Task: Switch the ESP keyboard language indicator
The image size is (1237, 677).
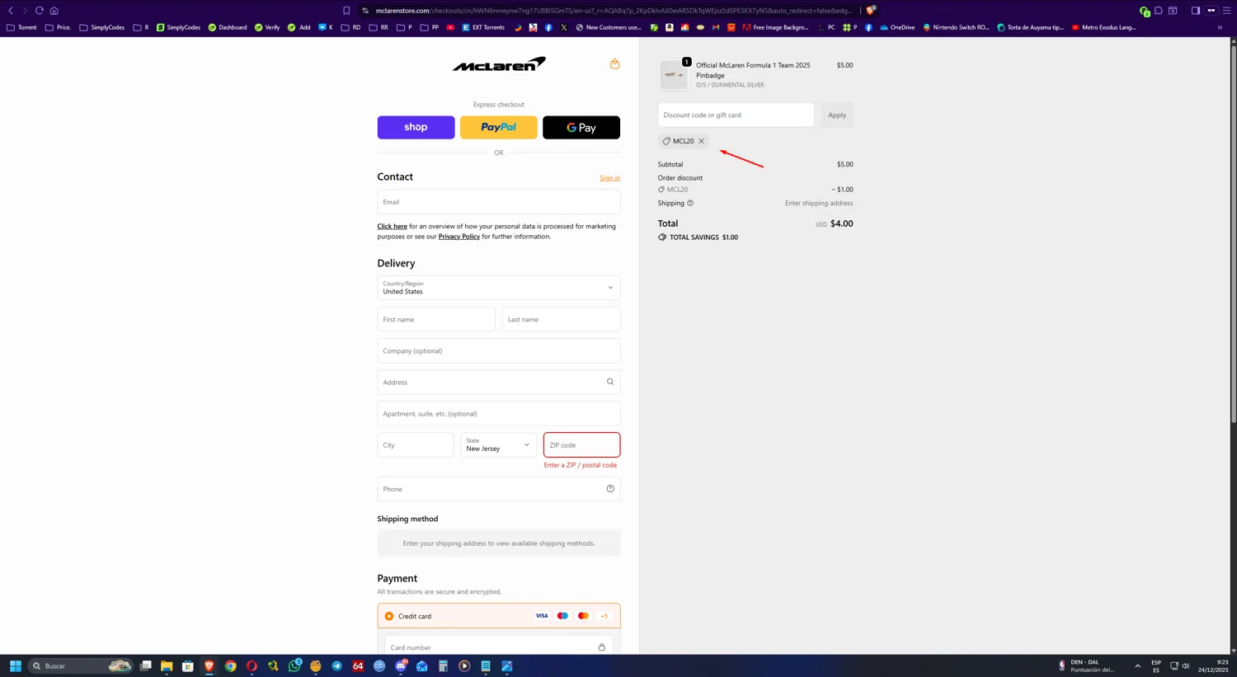Action: 1156,666
